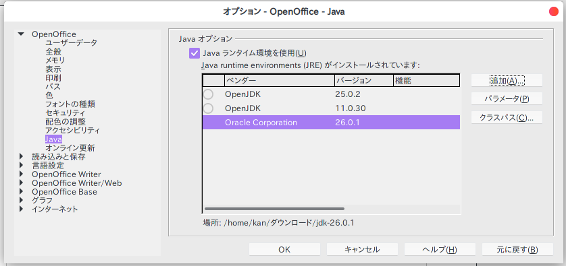Collapse the OpenOffice tree node
Screen dimensions: 566x266
[x=21, y=34]
